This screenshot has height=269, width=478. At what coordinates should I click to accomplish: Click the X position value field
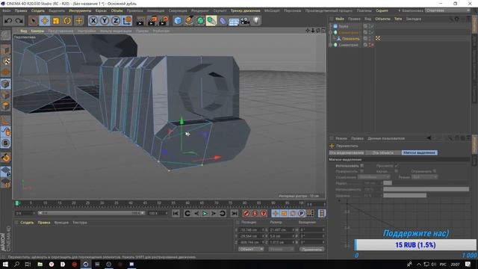pos(251,229)
